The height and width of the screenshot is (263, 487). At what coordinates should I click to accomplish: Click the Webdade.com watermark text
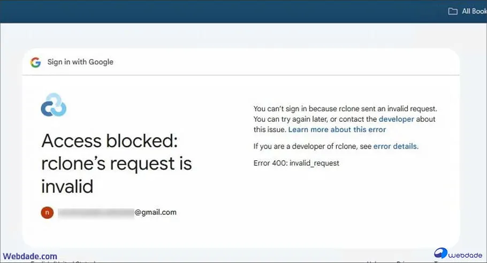click(29, 257)
